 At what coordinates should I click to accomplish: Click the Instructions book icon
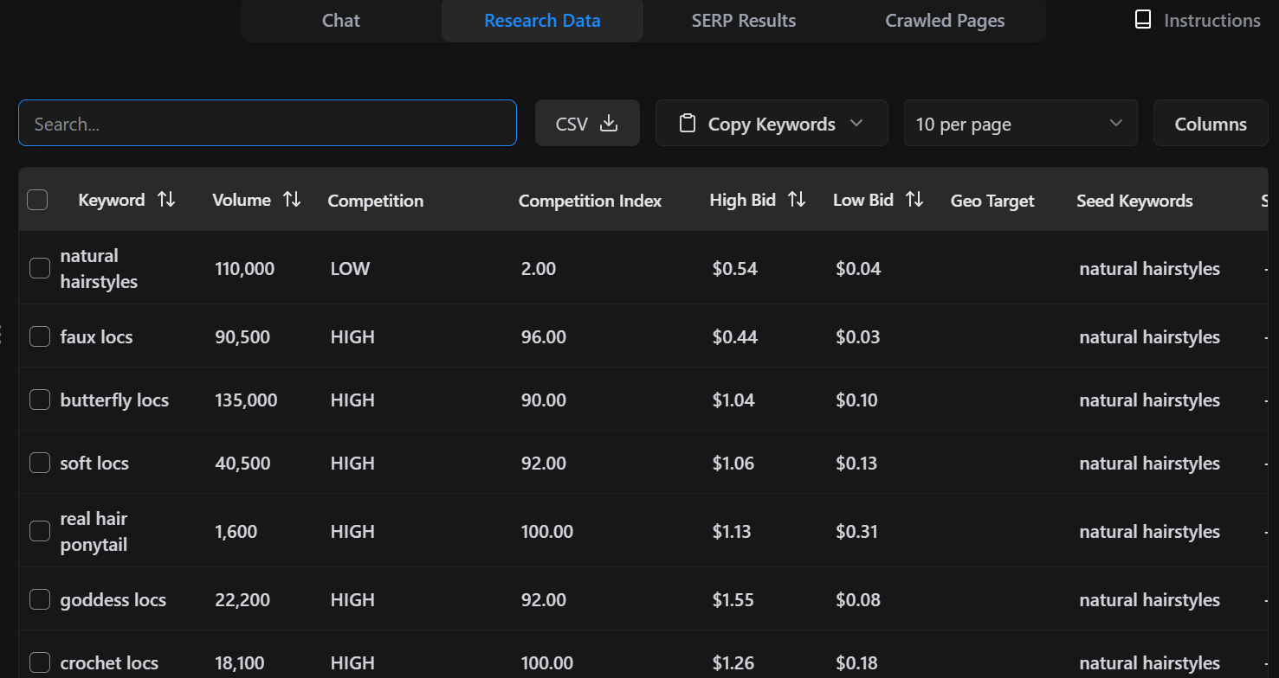pyautogui.click(x=1143, y=20)
